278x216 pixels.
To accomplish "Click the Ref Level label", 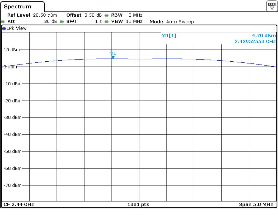I will (19, 15).
